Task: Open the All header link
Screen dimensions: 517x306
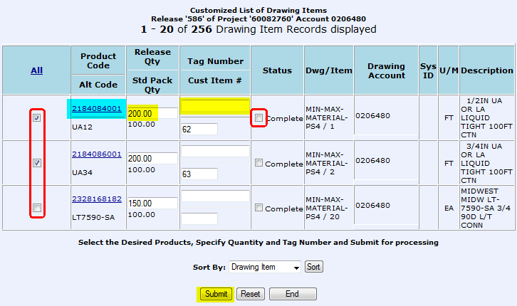Action: click(36, 70)
